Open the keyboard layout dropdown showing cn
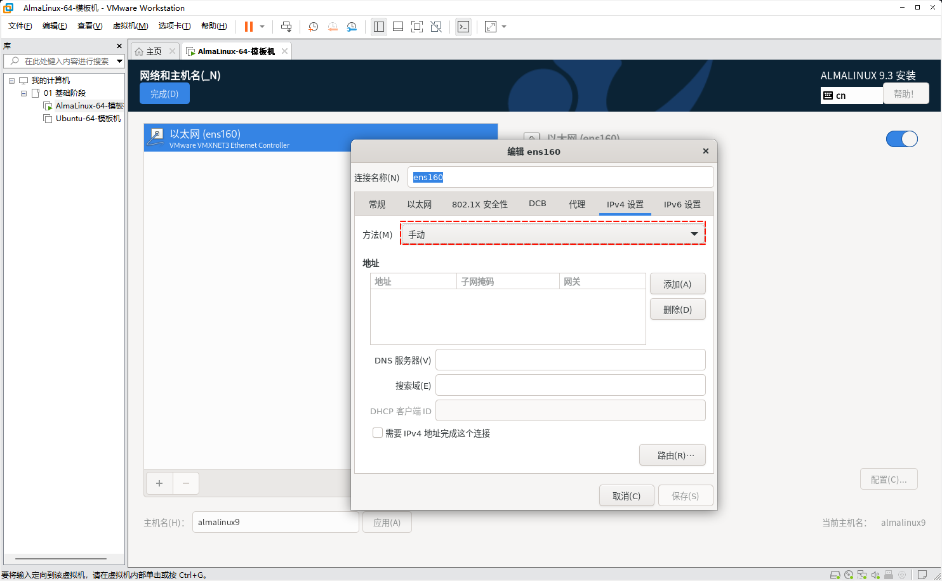The width and height of the screenshot is (942, 581). pos(851,95)
